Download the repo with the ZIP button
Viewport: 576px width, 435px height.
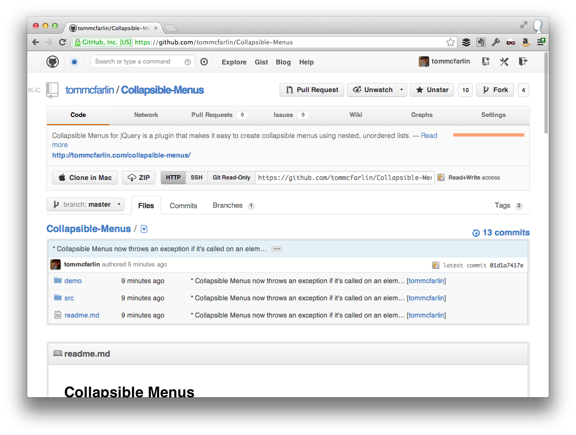139,177
